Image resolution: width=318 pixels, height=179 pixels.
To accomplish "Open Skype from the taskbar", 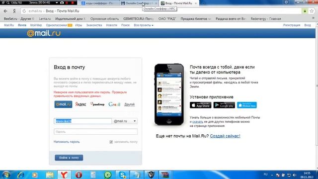I will tap(122, 175).
